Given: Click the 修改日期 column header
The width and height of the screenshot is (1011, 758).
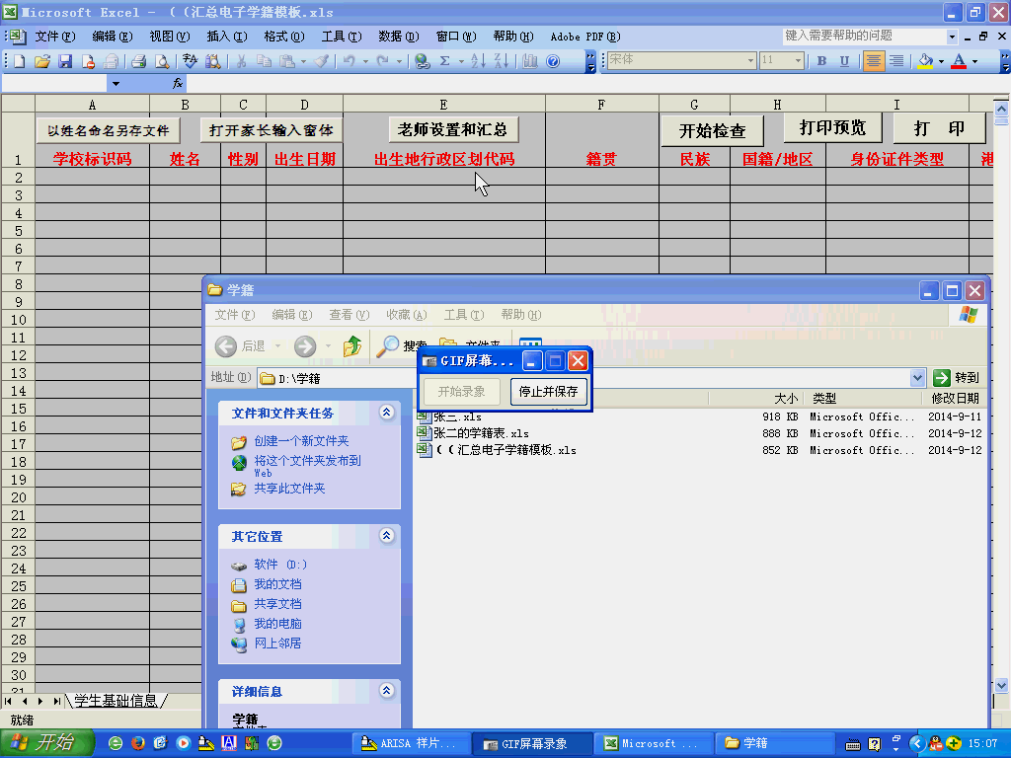Looking at the screenshot, I should point(955,399).
